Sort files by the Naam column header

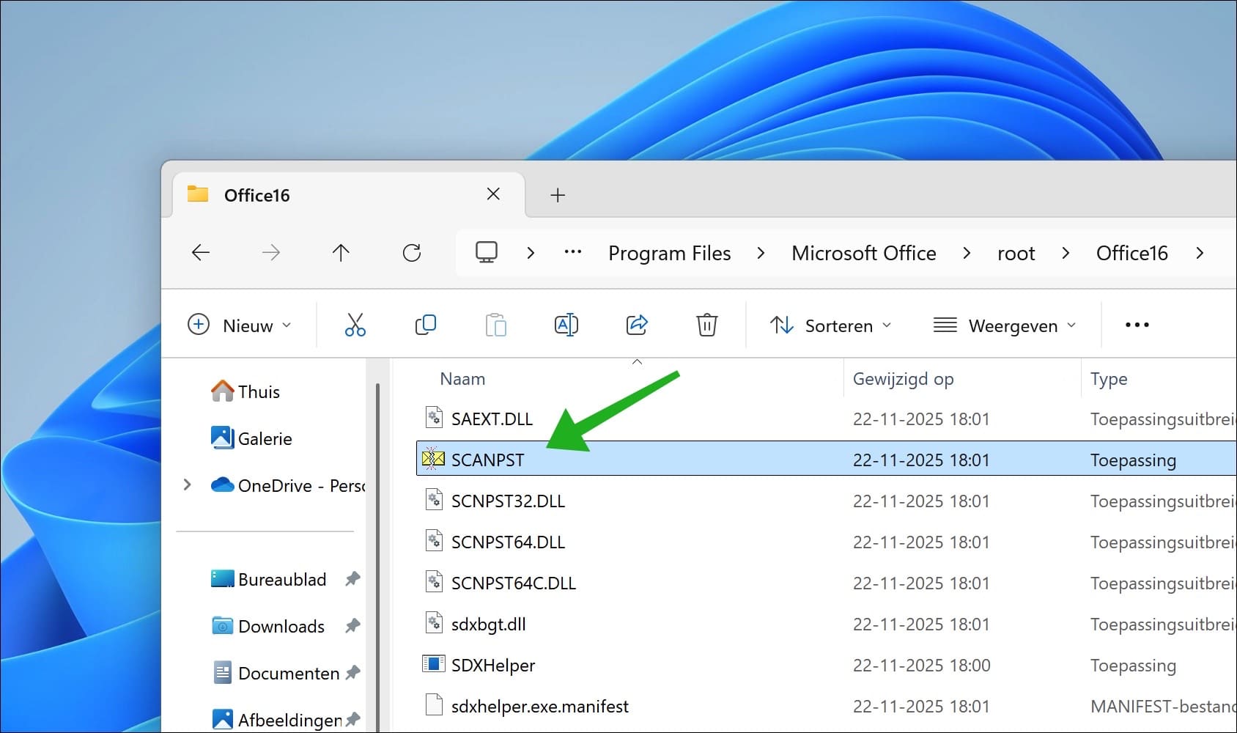pyautogui.click(x=462, y=378)
